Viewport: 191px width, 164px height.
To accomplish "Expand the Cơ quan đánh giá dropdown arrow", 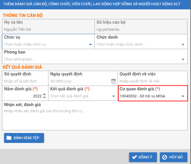I will 183,96.
